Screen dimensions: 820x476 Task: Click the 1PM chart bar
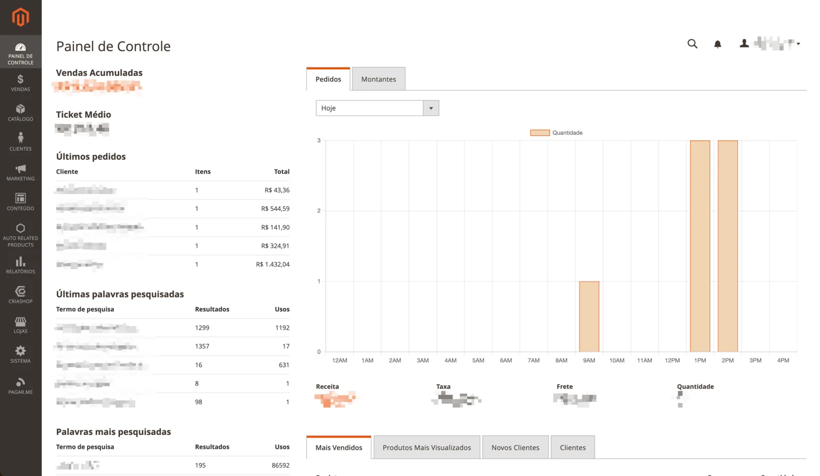click(x=700, y=246)
